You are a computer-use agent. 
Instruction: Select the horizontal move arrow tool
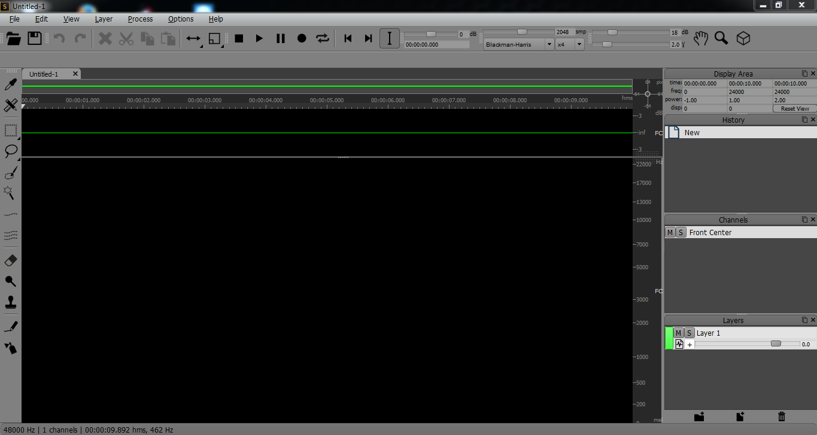click(x=193, y=38)
